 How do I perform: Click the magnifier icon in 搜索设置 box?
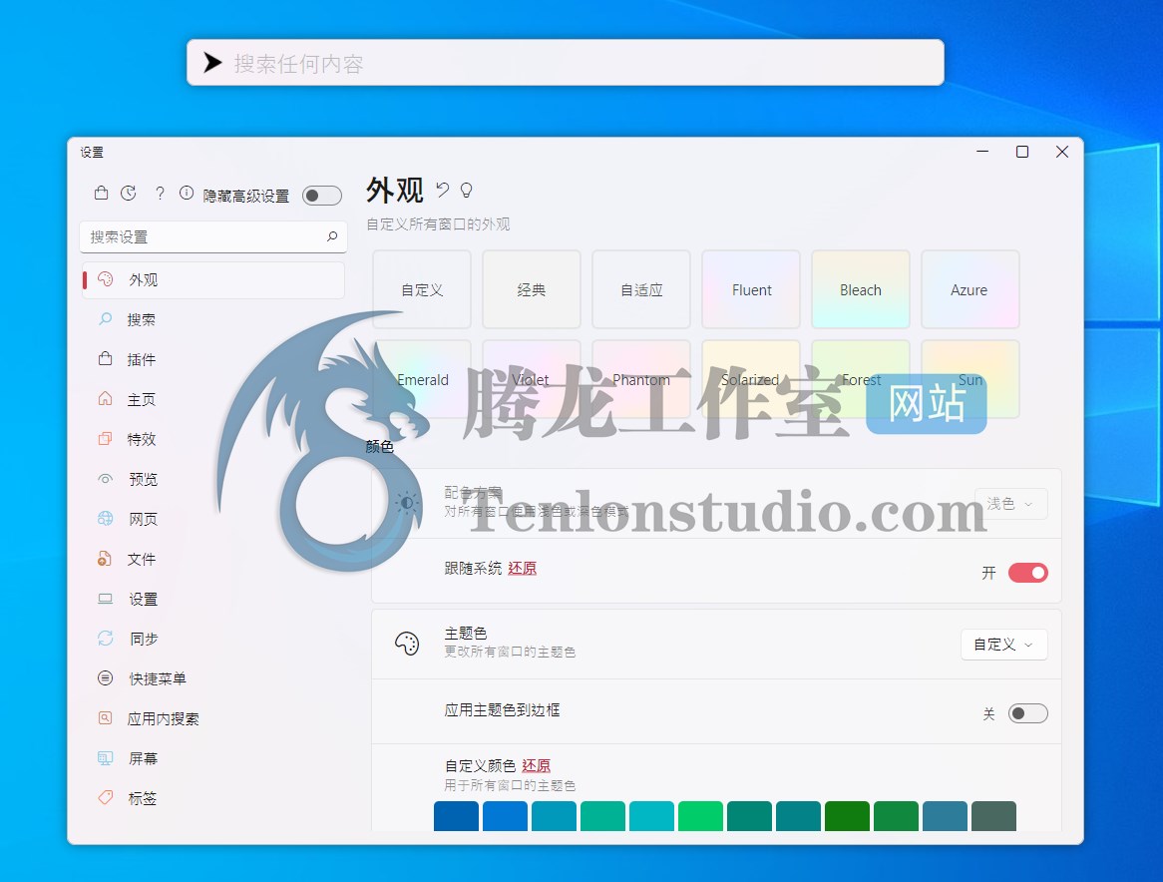(331, 236)
